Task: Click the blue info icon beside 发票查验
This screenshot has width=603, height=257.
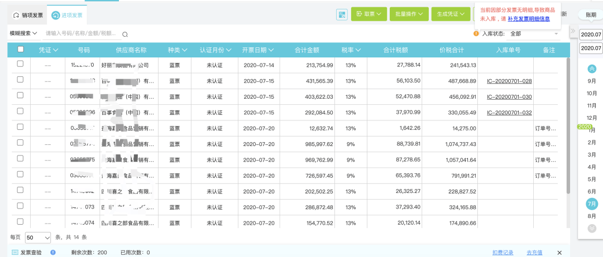Action: [x=53, y=253]
